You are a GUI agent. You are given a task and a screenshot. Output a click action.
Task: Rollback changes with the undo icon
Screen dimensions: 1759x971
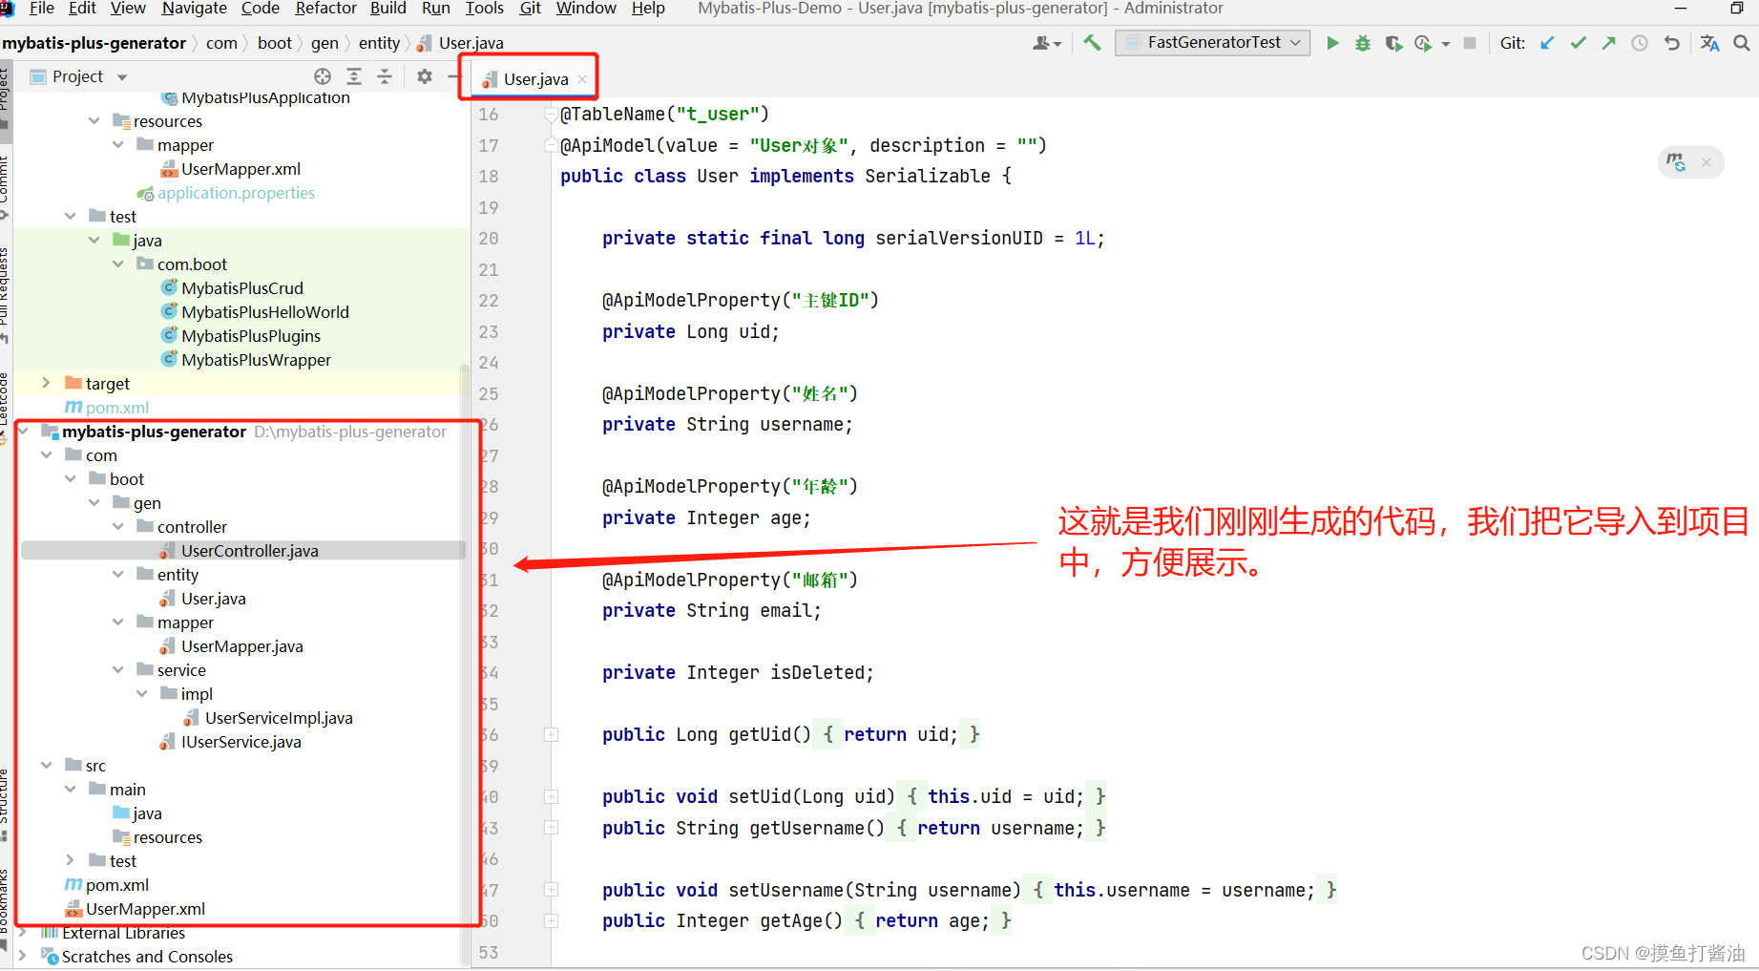1671,43
